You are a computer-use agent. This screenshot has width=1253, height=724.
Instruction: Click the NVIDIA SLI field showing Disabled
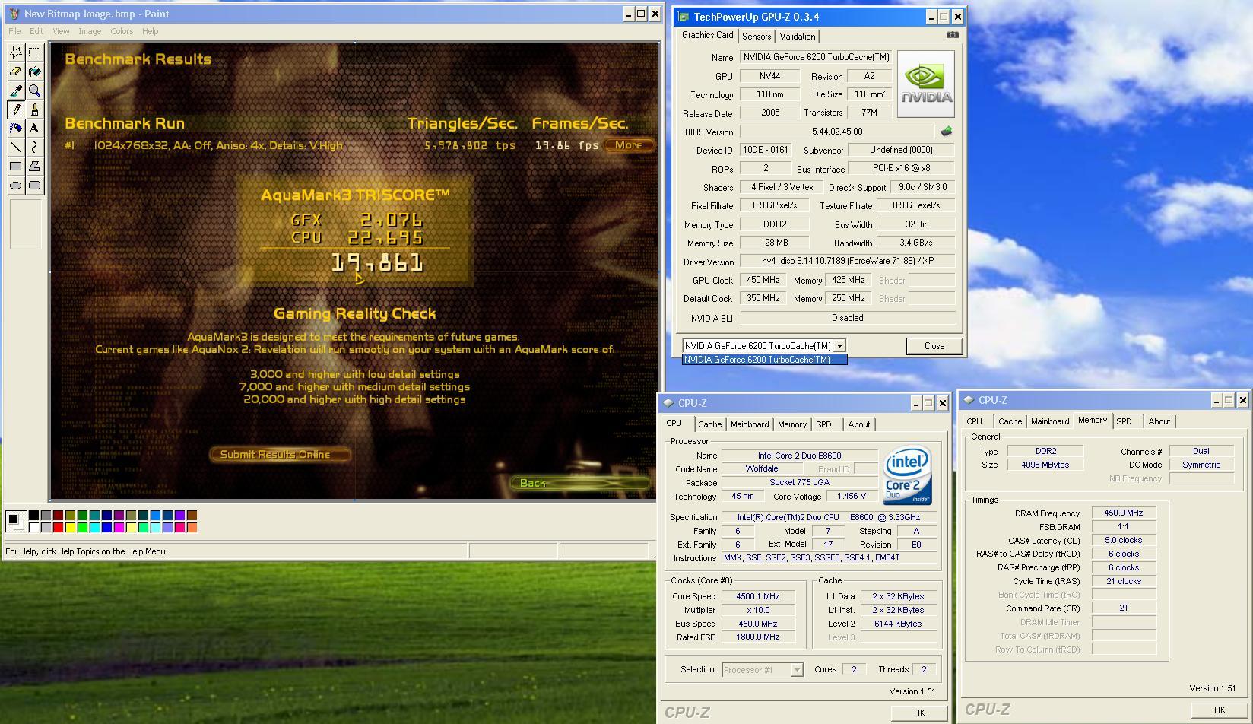point(848,318)
